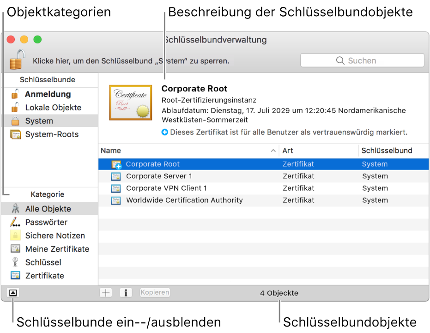Click the Passwörter pencil icon
The image size is (430, 333).
click(15, 222)
